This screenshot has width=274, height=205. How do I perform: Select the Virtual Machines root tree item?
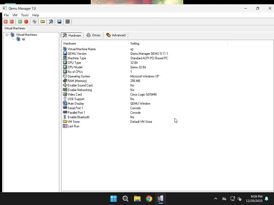coord(26,35)
